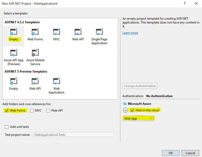The height and width of the screenshot is (157, 202).
Task: Click the dialog help question mark
Action: pos(184,3)
